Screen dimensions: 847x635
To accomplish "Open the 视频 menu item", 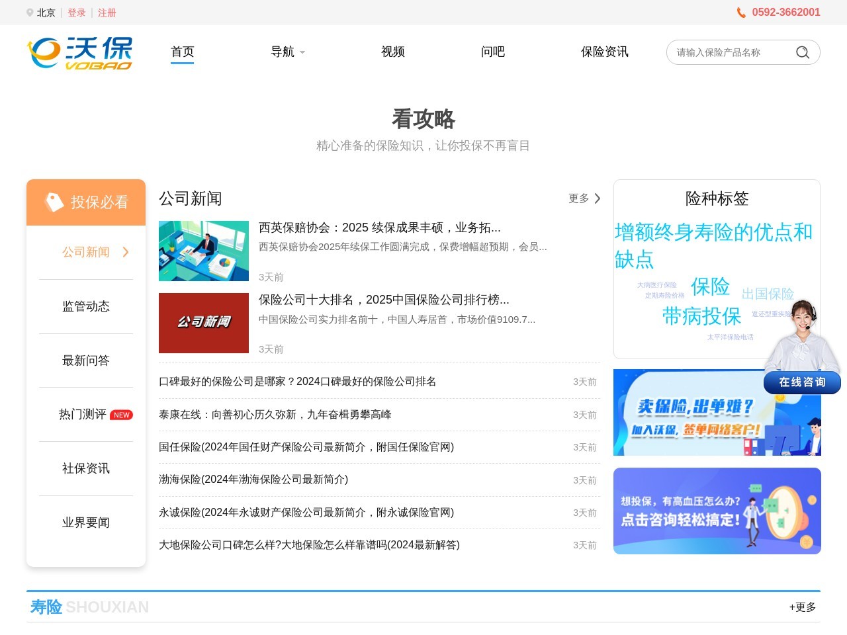I will (x=393, y=52).
